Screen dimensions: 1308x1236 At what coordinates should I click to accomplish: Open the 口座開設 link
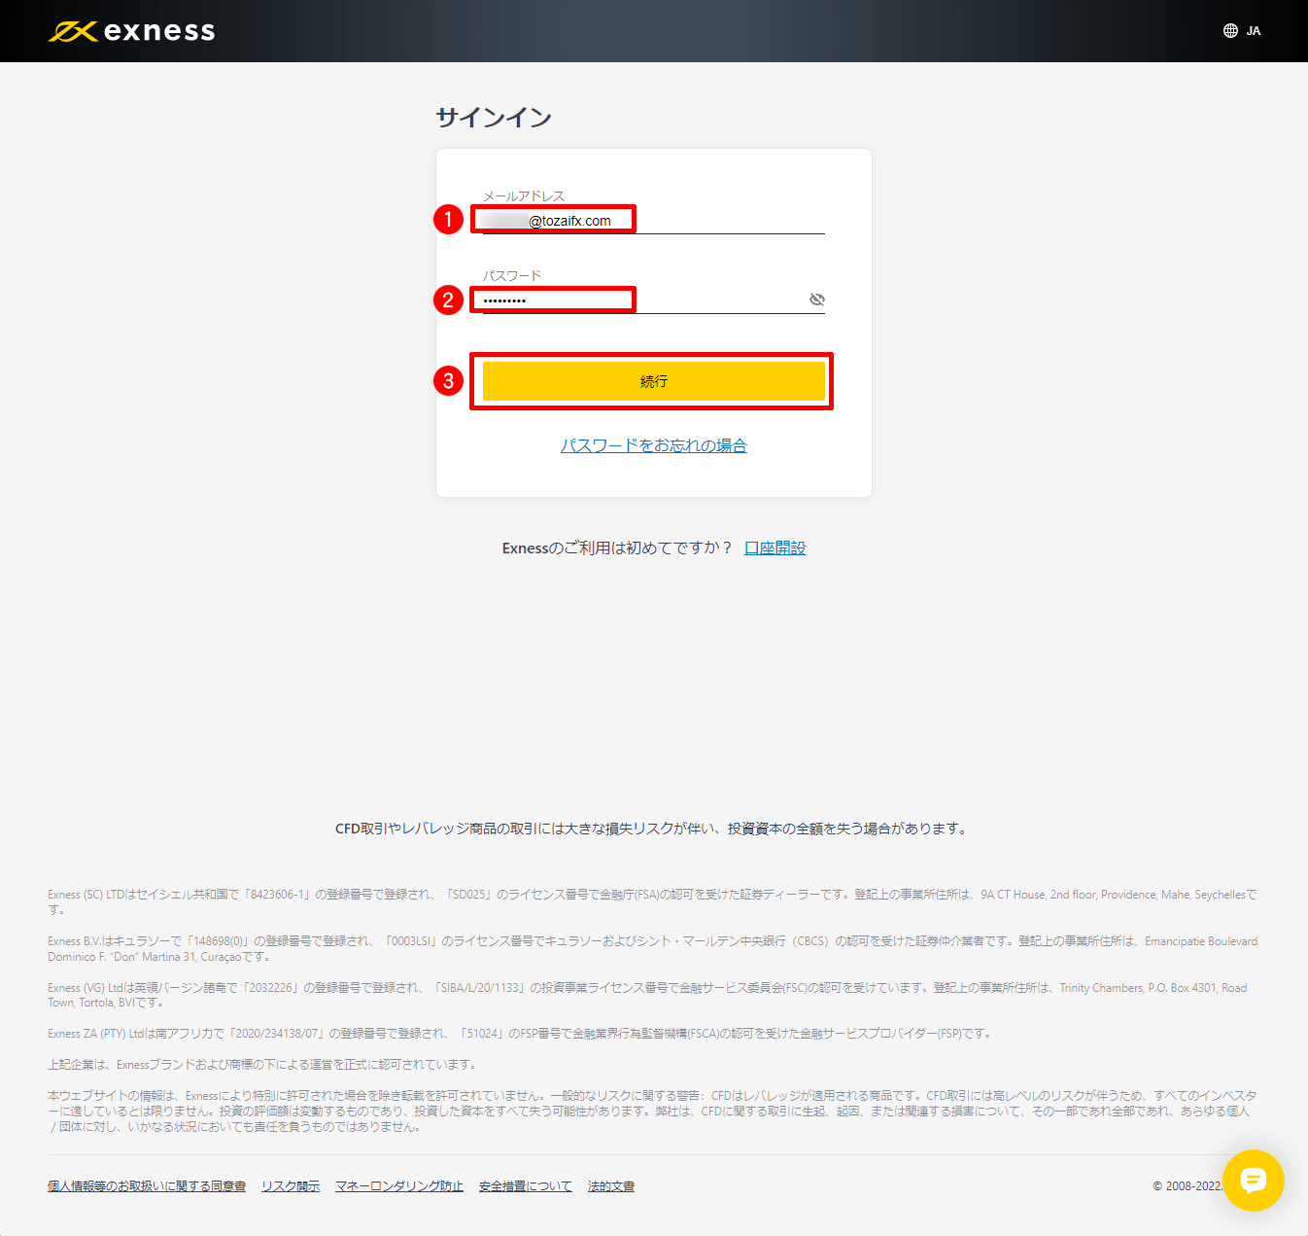[x=774, y=547]
